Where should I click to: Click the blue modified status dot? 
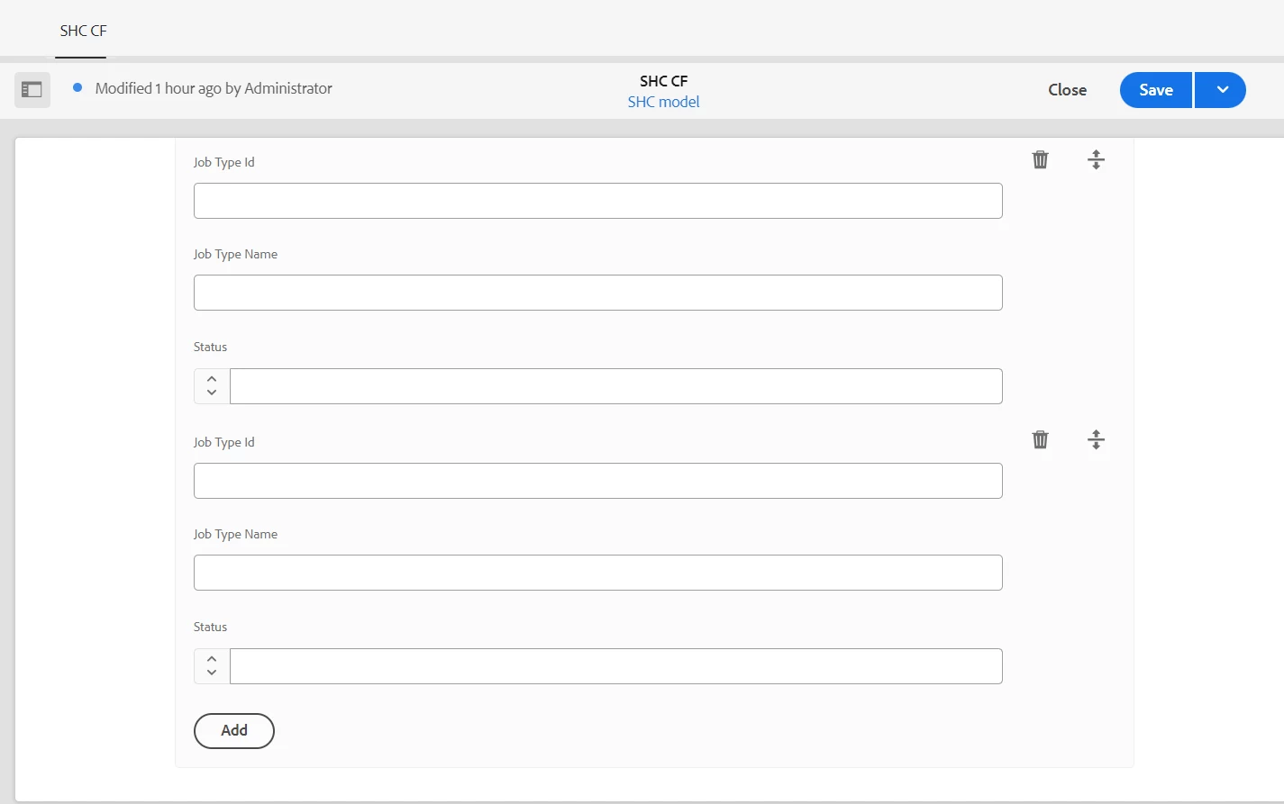pos(77,87)
